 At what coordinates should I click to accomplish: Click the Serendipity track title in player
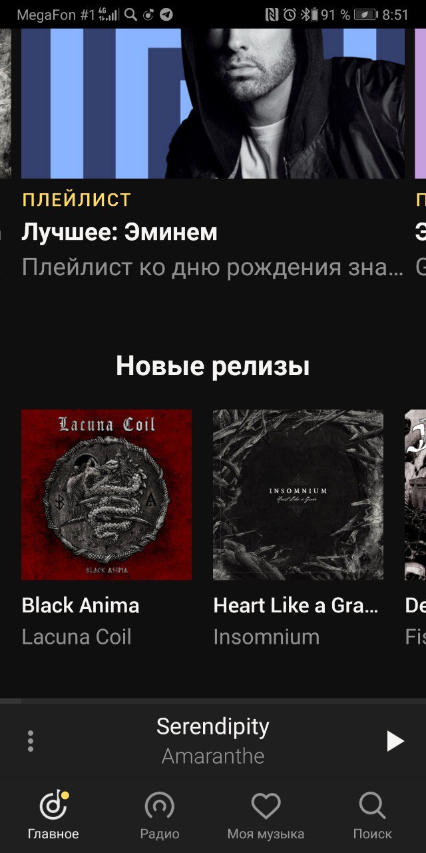(213, 726)
